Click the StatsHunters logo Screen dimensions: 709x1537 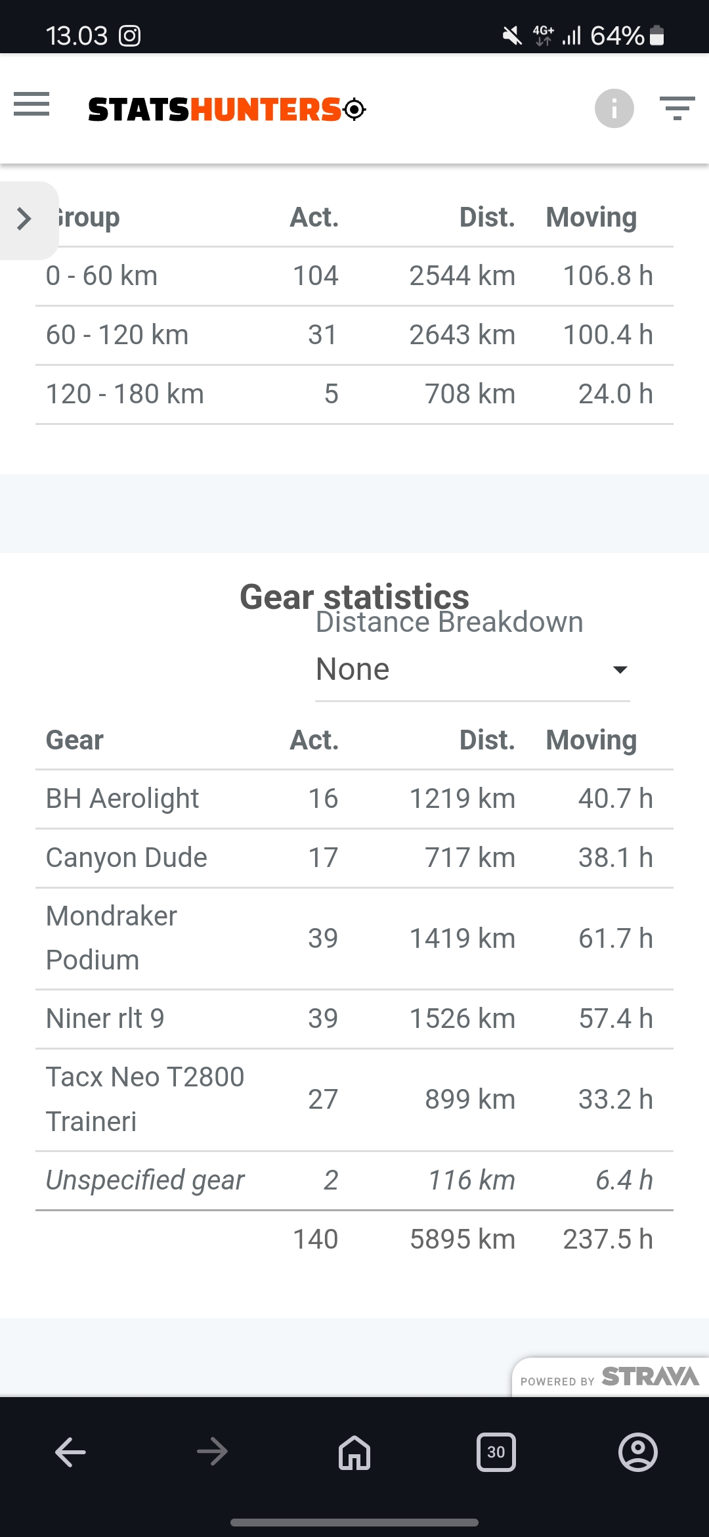(x=226, y=109)
